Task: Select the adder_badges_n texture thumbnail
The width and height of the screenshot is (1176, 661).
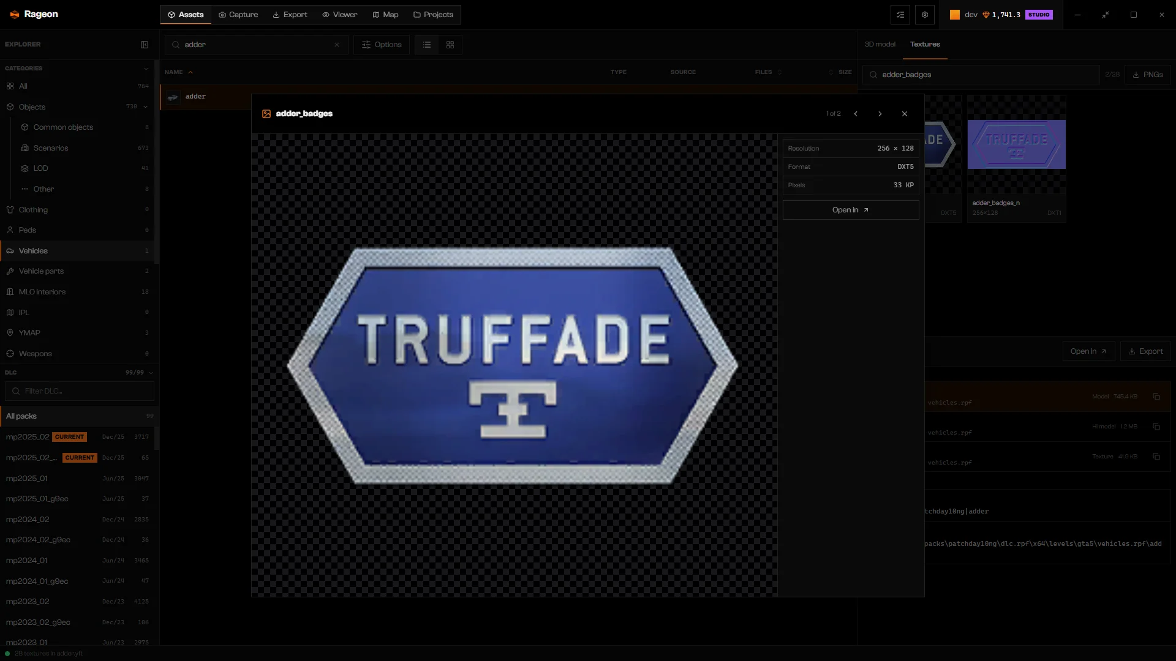Action: [x=1017, y=158]
